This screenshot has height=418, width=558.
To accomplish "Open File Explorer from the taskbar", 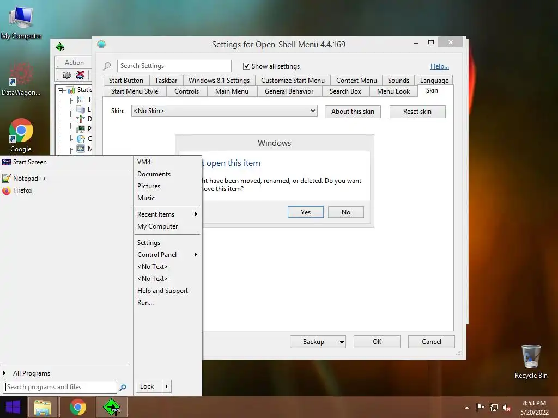I will point(43,407).
